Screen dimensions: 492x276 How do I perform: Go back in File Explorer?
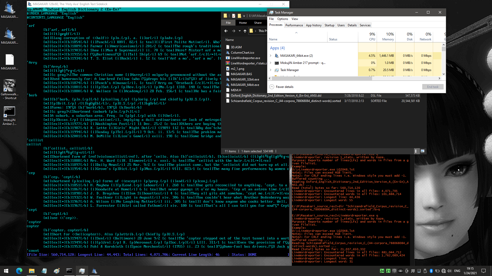click(x=226, y=31)
